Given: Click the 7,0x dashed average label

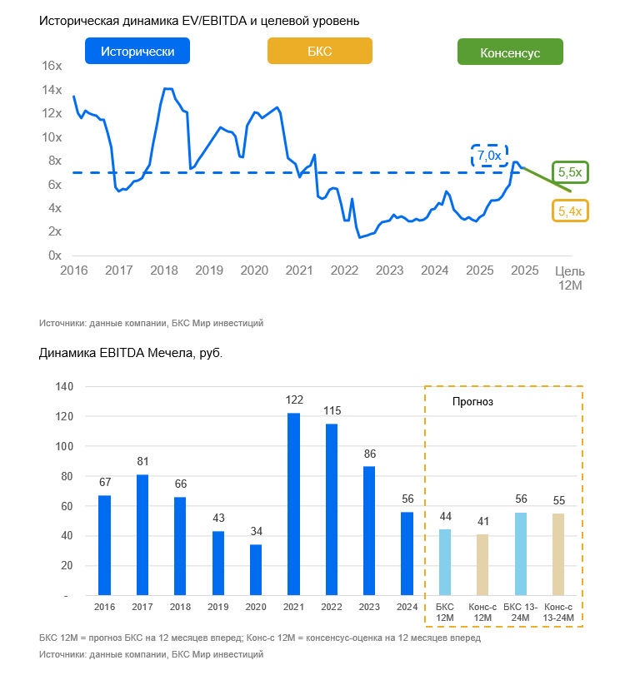Looking at the screenshot, I should click(489, 156).
